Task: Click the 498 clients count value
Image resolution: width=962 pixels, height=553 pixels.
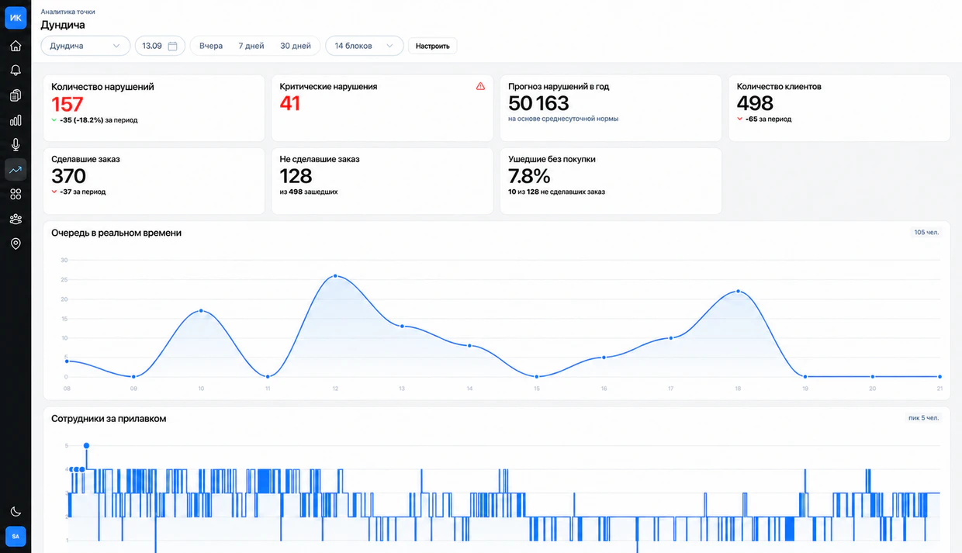Action: click(x=755, y=103)
